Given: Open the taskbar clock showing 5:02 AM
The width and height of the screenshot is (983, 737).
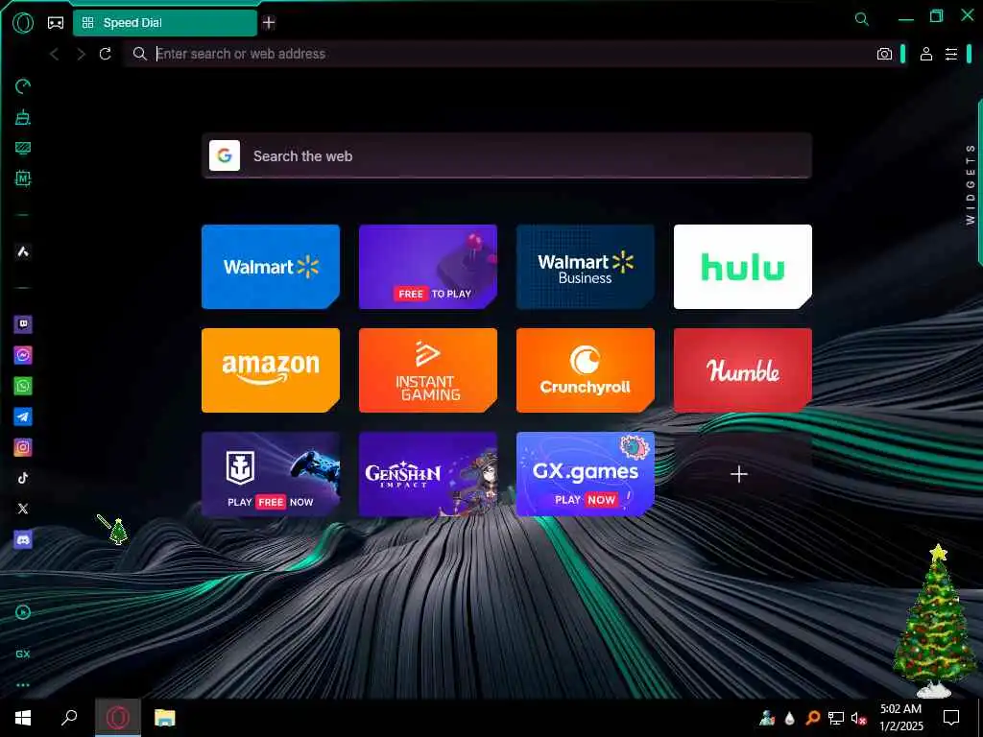Looking at the screenshot, I should click(x=901, y=718).
